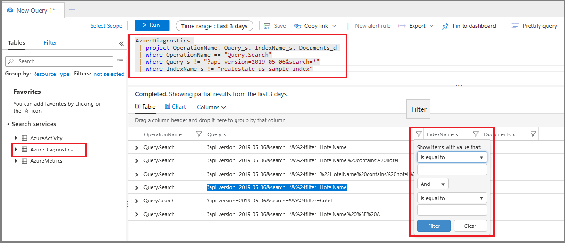
Task: Click the Prettify query icon
Action: pos(515,26)
